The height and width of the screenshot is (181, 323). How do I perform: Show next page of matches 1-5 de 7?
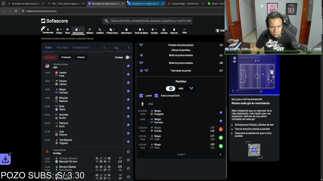pyautogui.click(x=220, y=154)
